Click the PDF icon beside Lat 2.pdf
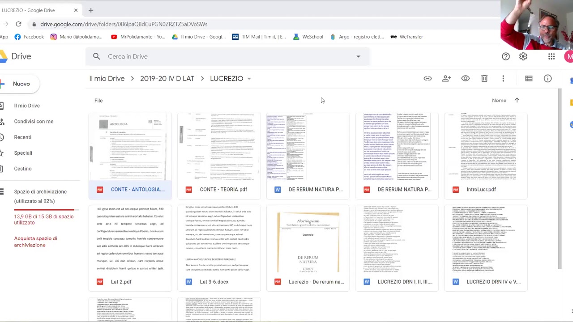 [x=100, y=282]
